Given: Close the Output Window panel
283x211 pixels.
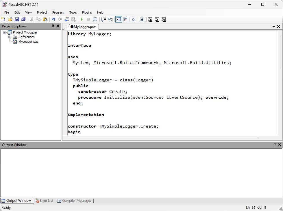Looking at the screenshot, I should click(280, 145).
